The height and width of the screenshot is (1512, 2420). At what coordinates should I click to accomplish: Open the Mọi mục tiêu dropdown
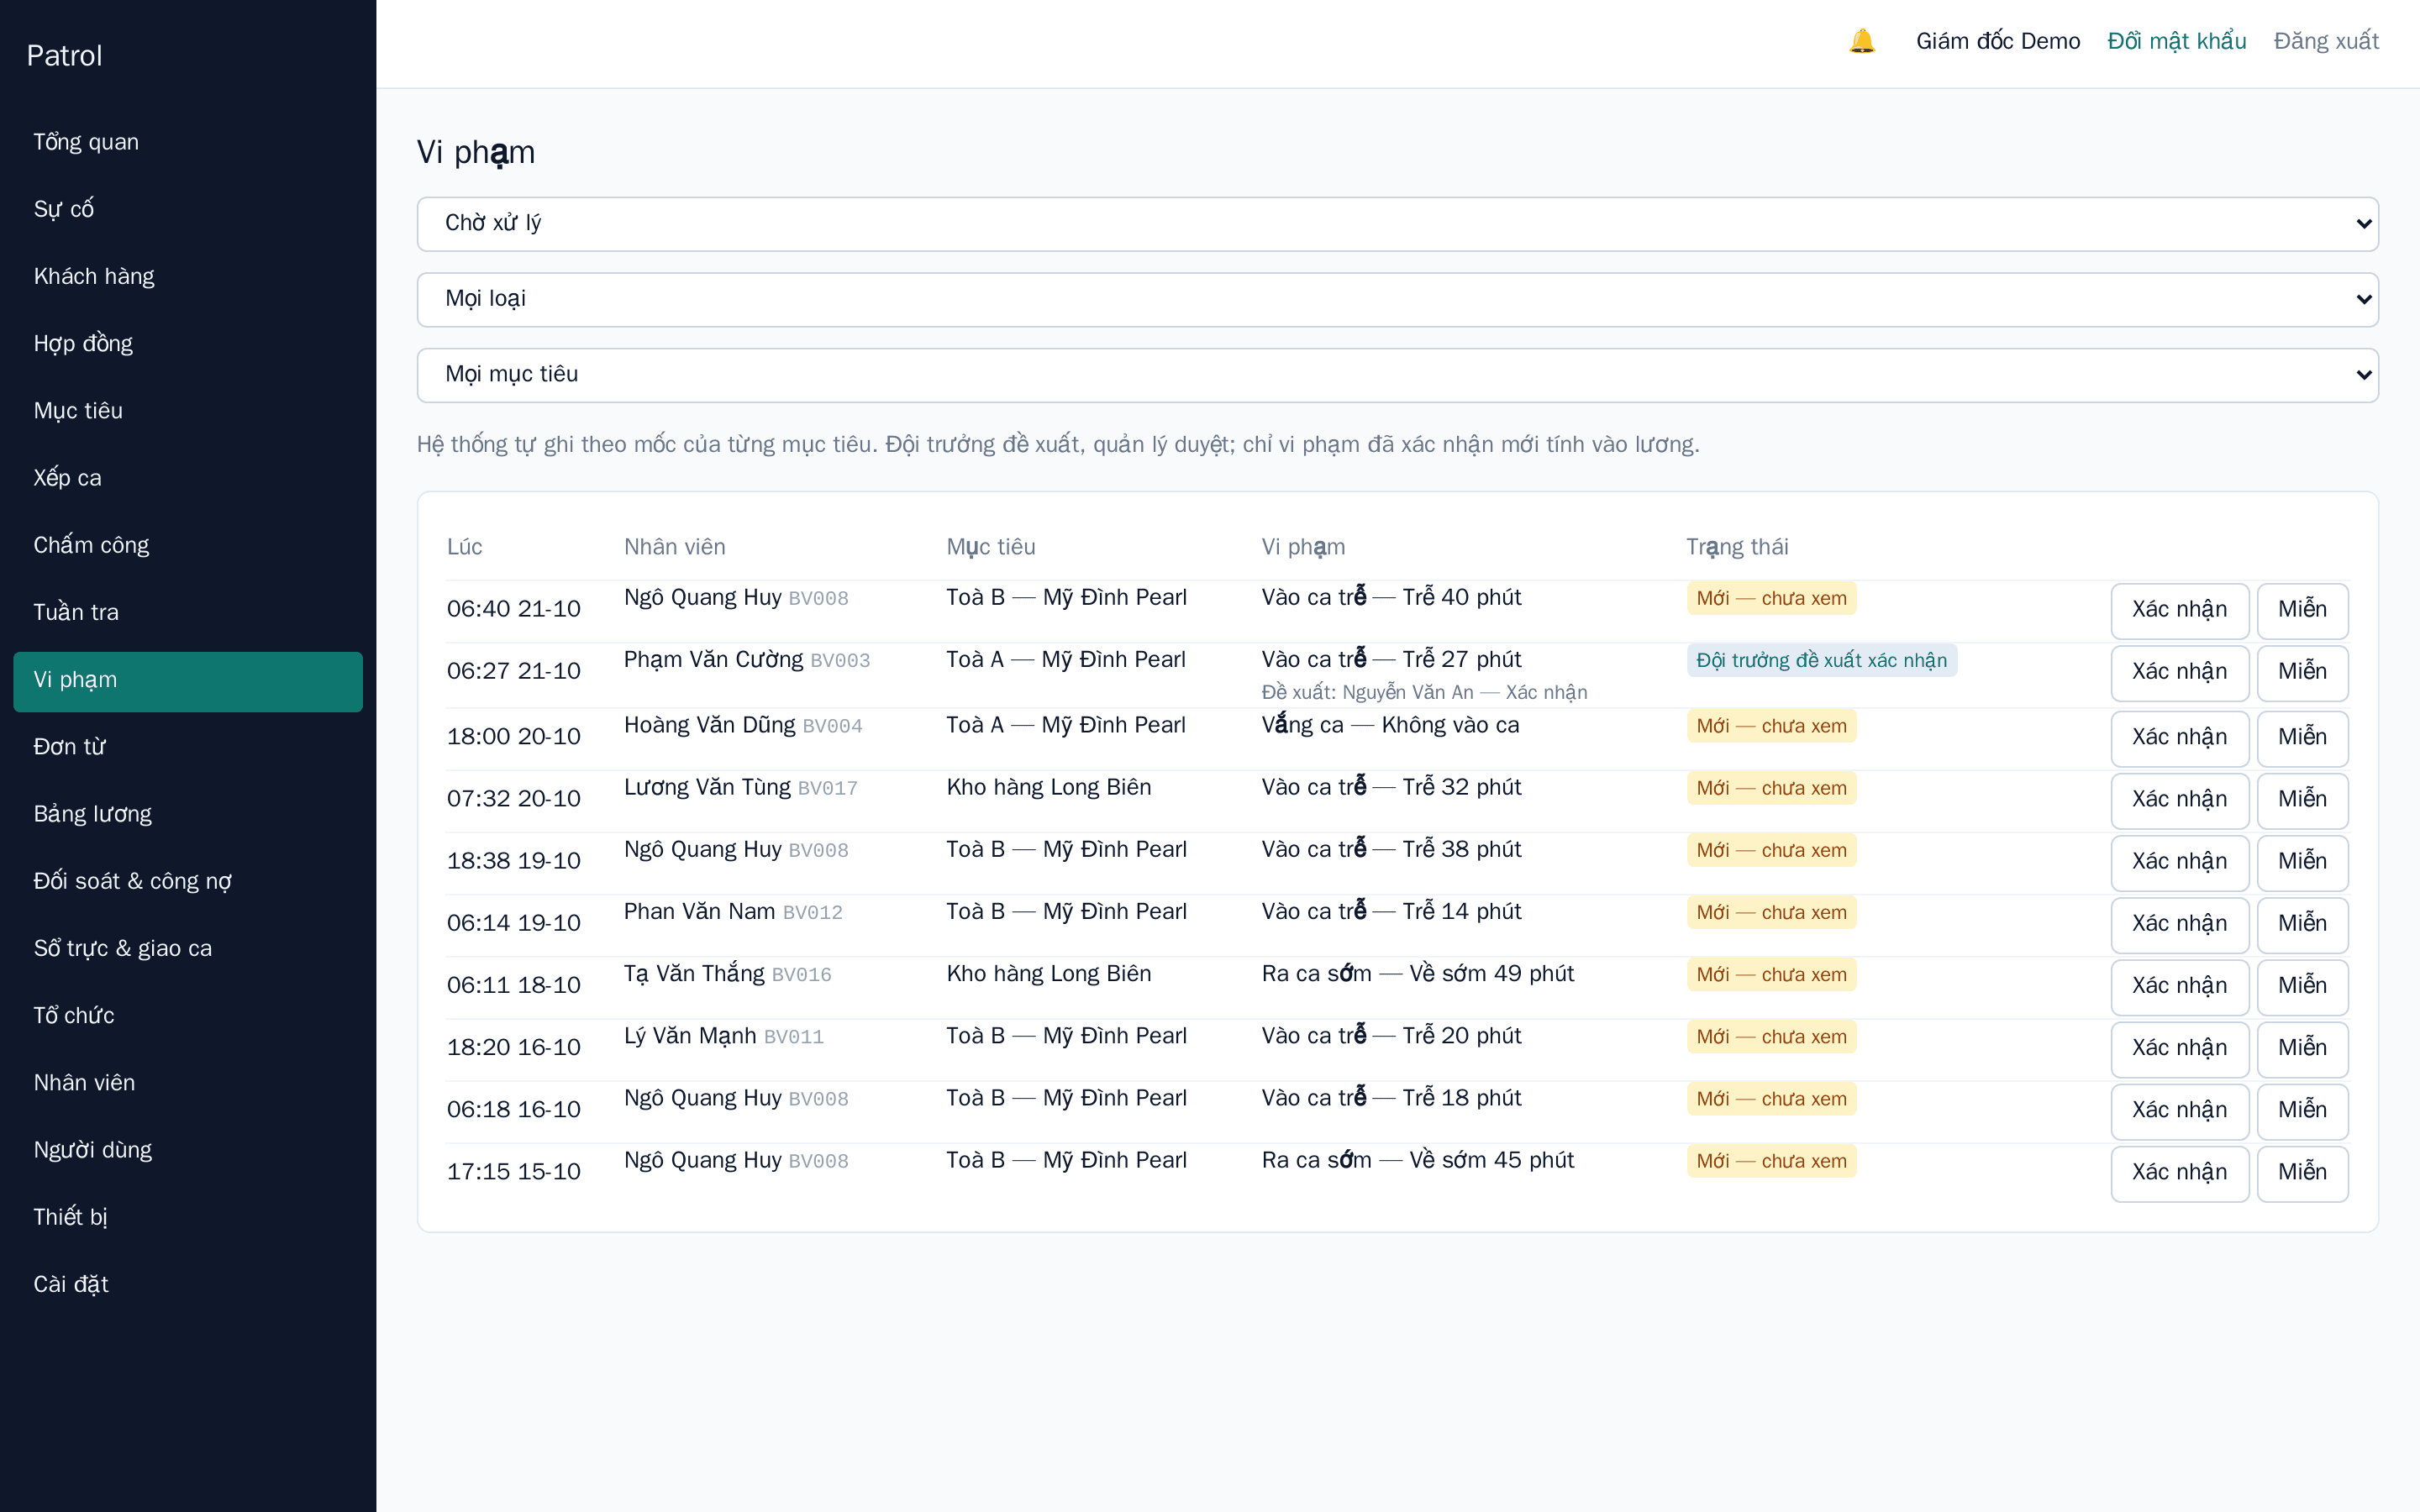pyautogui.click(x=1397, y=375)
